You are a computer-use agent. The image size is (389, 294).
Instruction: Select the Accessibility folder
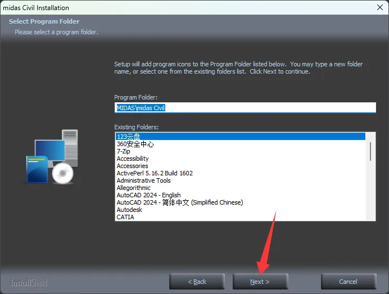pos(241,159)
